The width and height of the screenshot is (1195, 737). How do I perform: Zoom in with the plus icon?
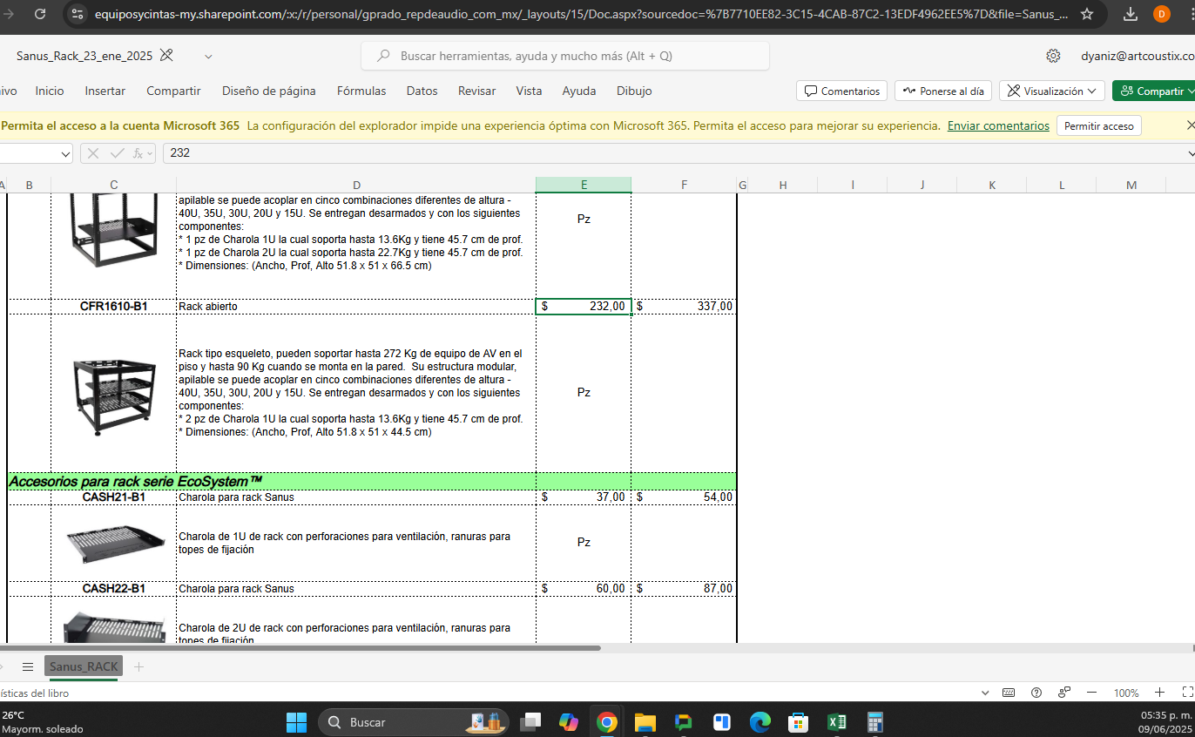pyautogui.click(x=1159, y=693)
